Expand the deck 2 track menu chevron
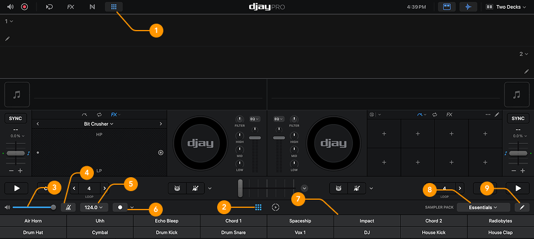 pos(526,54)
